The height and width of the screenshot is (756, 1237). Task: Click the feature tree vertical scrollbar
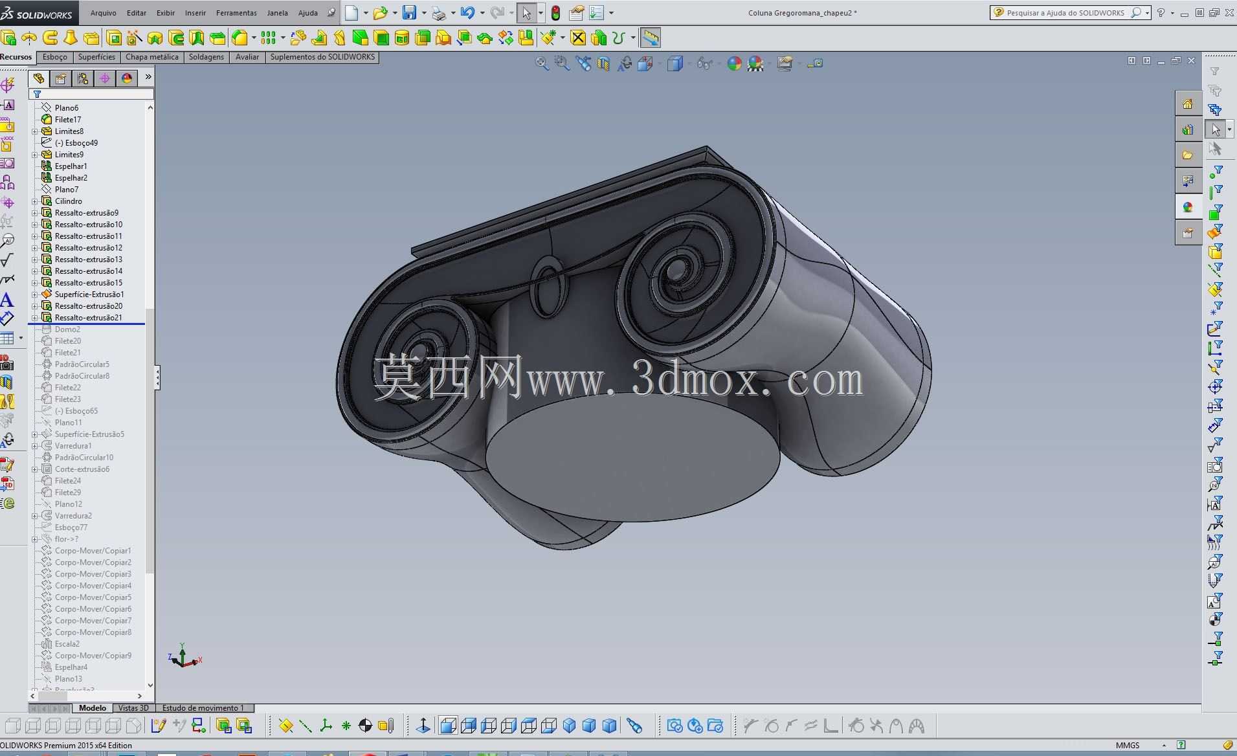[150, 396]
